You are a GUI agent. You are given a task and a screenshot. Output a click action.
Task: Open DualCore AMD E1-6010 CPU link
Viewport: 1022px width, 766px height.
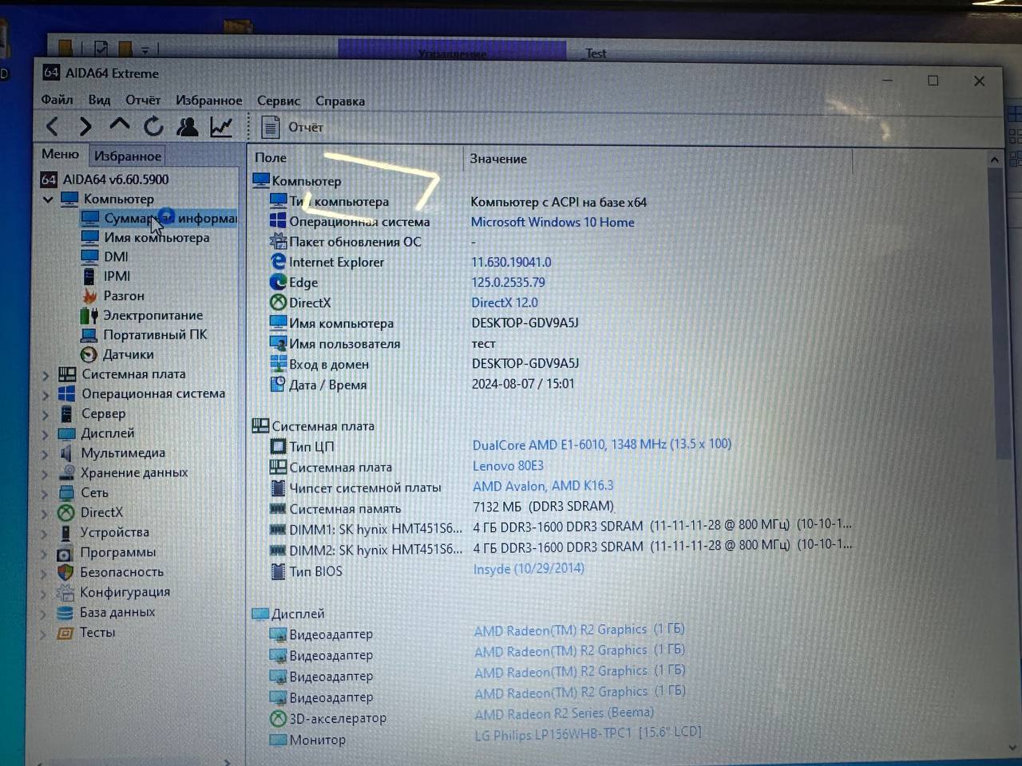coord(602,444)
